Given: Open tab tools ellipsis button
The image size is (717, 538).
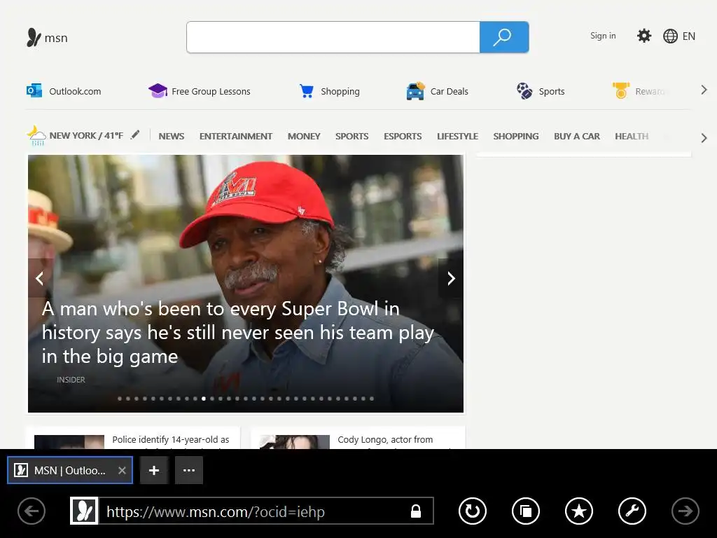Looking at the screenshot, I should [189, 470].
